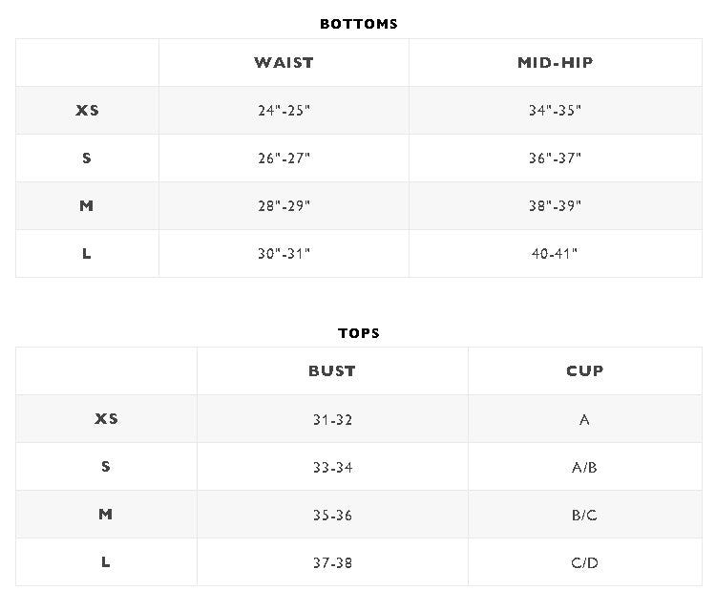Image resolution: width=716 pixels, height=612 pixels.
Task: Click mid-hip value 38"-39"
Action: click(x=555, y=205)
